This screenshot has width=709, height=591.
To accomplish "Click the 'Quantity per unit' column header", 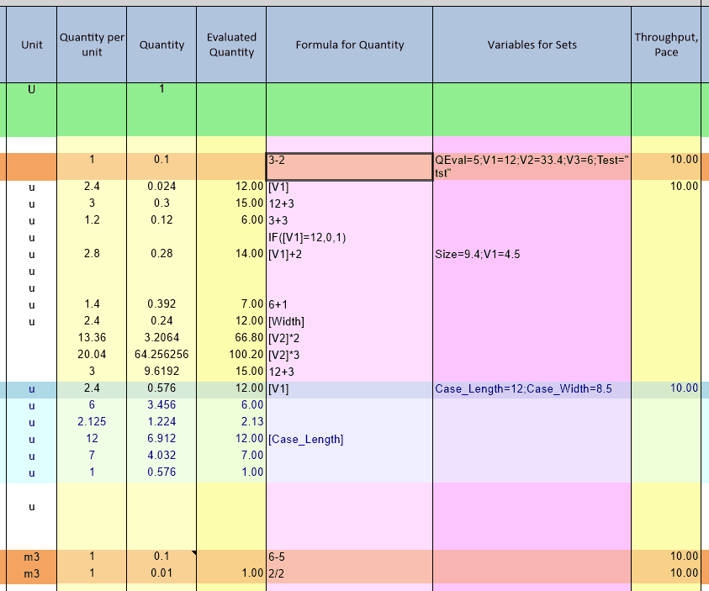I will coord(92,45).
